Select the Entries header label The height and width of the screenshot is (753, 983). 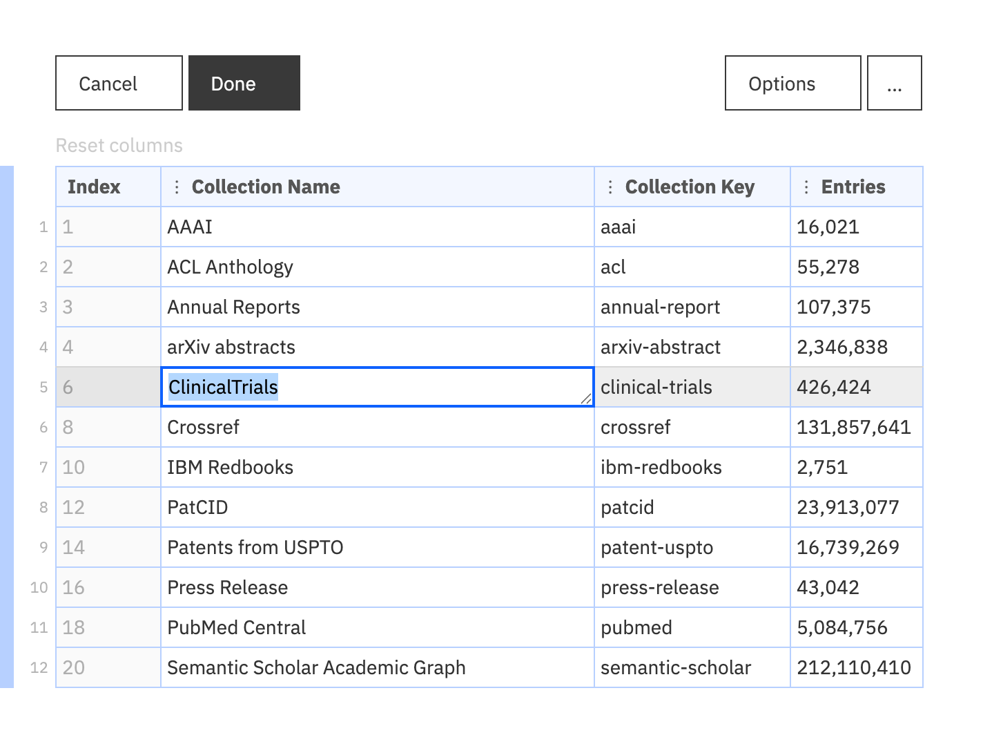853,187
